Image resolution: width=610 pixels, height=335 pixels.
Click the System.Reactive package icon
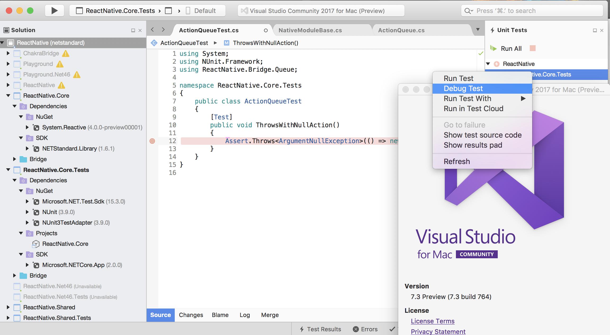click(36, 128)
